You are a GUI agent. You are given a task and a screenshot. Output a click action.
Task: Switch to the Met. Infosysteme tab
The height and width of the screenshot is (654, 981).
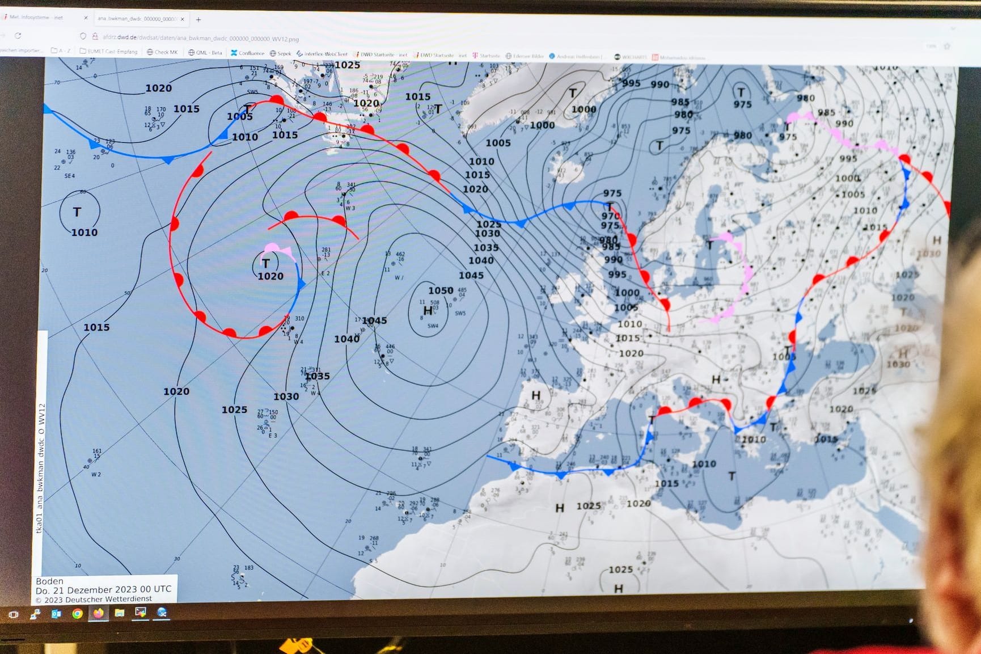coord(44,18)
